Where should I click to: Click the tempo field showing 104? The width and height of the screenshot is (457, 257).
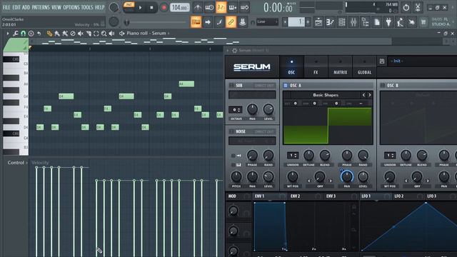pyautogui.click(x=179, y=8)
